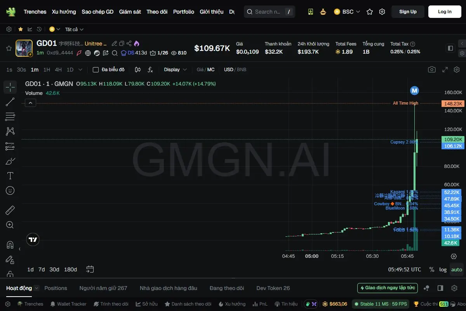Select the XABCD pattern tool
This screenshot has height=311, width=466.
tap(10, 131)
